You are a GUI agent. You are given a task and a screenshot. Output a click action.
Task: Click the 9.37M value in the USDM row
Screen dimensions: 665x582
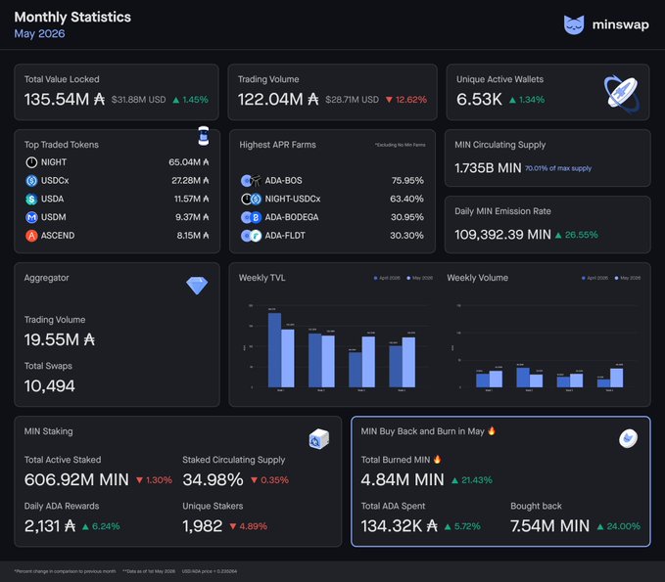pyautogui.click(x=192, y=217)
